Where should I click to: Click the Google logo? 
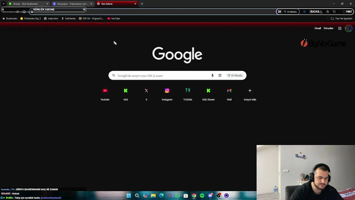click(177, 55)
